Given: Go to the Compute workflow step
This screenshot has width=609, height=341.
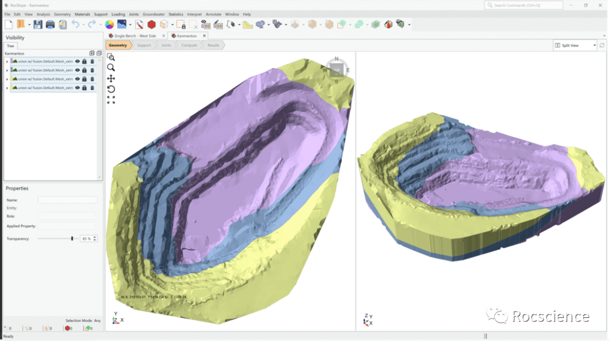Looking at the screenshot, I should click(x=189, y=45).
